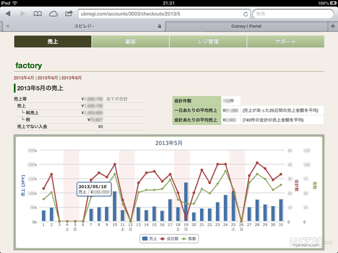This screenshot has width=338, height=253.
Task: Click the sales bar for day 1
Action: click(43, 216)
